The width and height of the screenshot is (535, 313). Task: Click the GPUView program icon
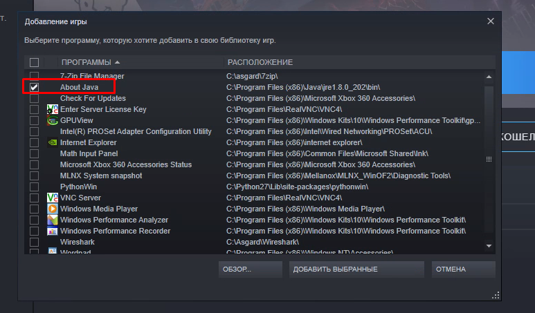[52, 120]
